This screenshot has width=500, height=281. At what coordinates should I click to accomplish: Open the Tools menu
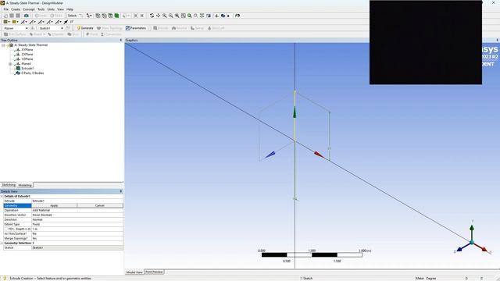tap(41, 9)
